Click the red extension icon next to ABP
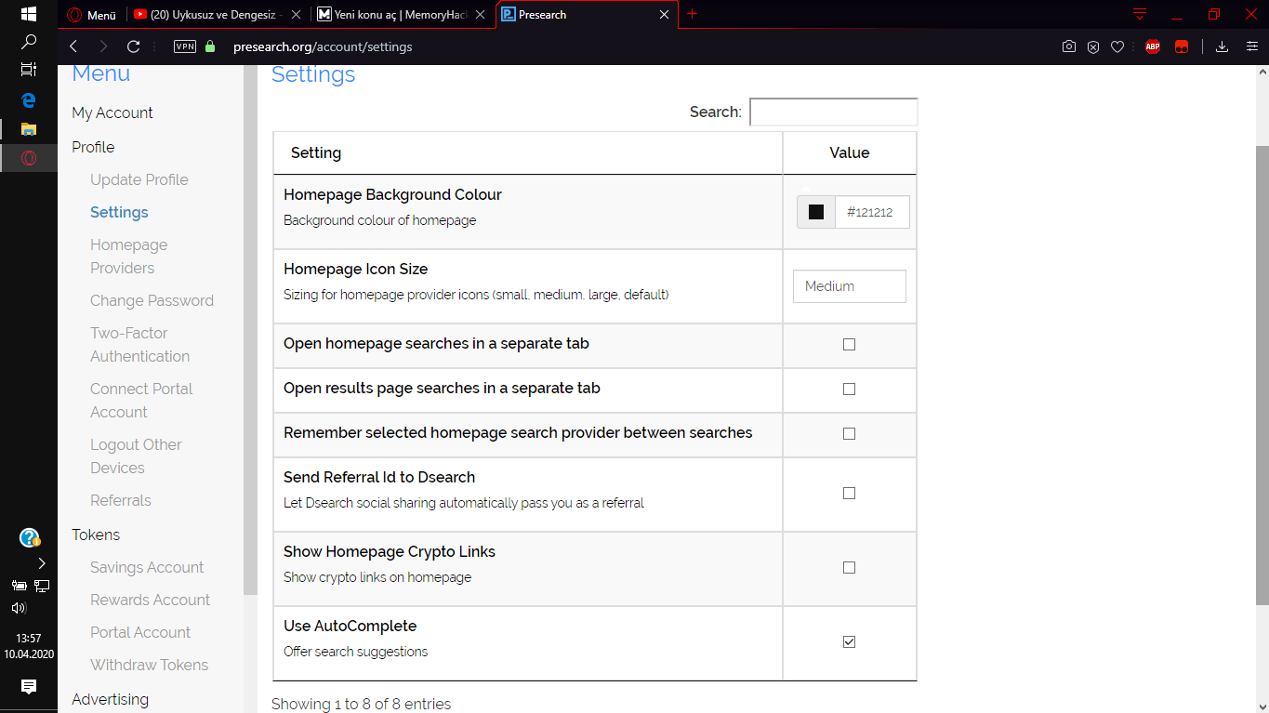This screenshot has width=1269, height=713. tap(1182, 46)
